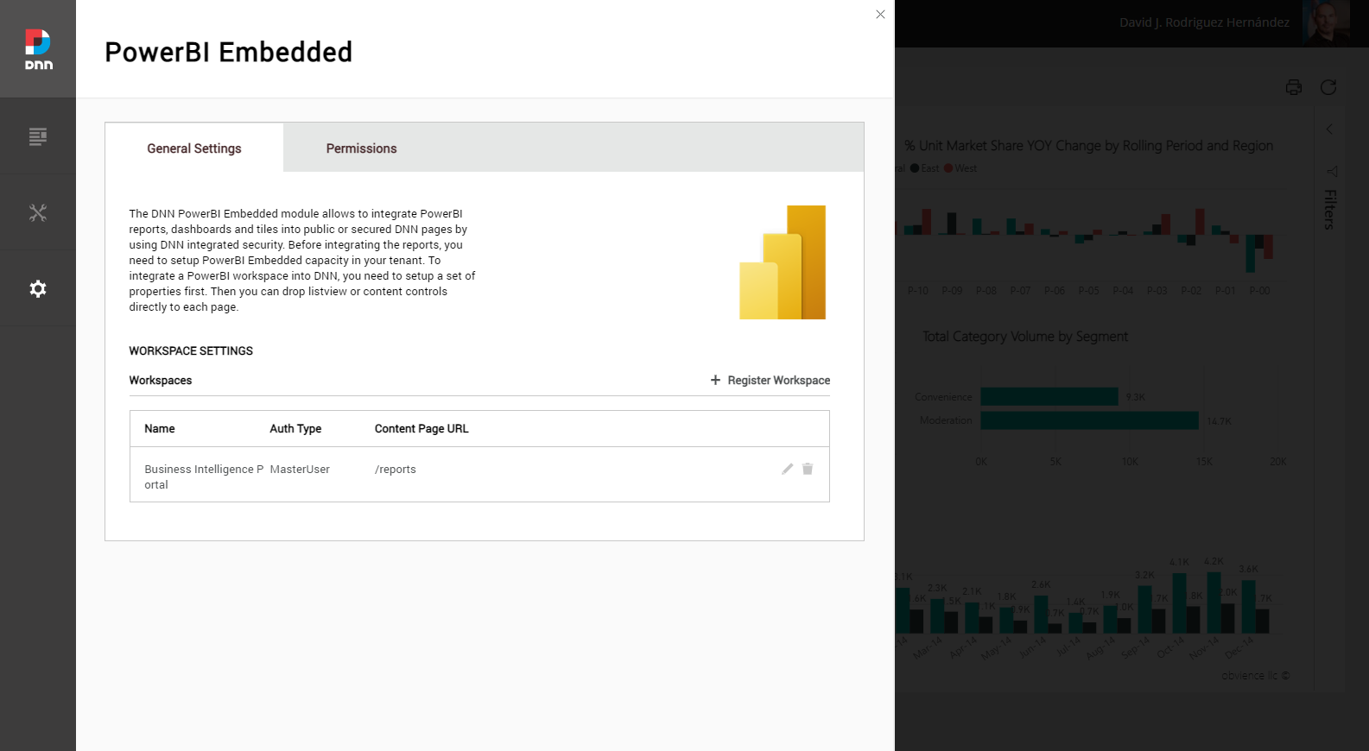Select the Business Intelligence Portal name cell
This screenshot has width=1369, height=751.
click(x=204, y=476)
